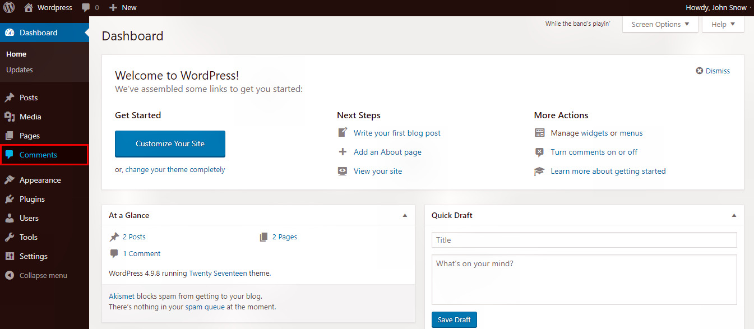Open the Pages menu in sidebar
The width and height of the screenshot is (754, 329).
(x=44, y=136)
